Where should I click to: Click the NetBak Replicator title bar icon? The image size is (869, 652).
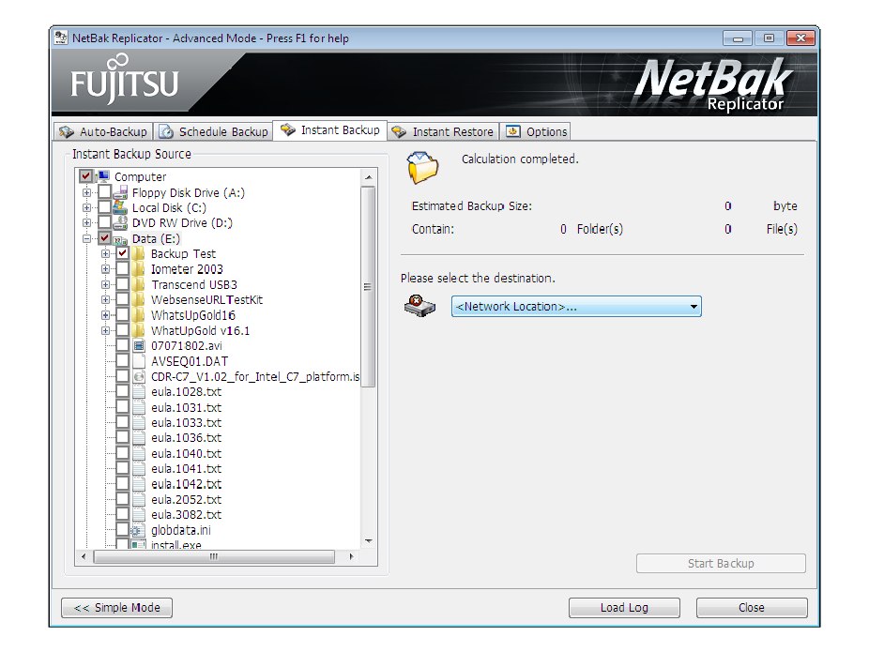pyautogui.click(x=60, y=38)
